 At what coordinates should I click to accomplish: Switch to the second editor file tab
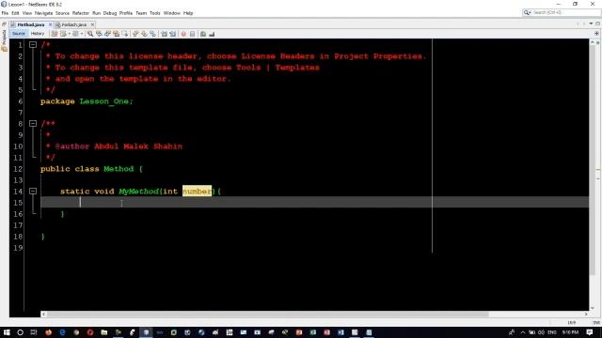[x=74, y=24]
